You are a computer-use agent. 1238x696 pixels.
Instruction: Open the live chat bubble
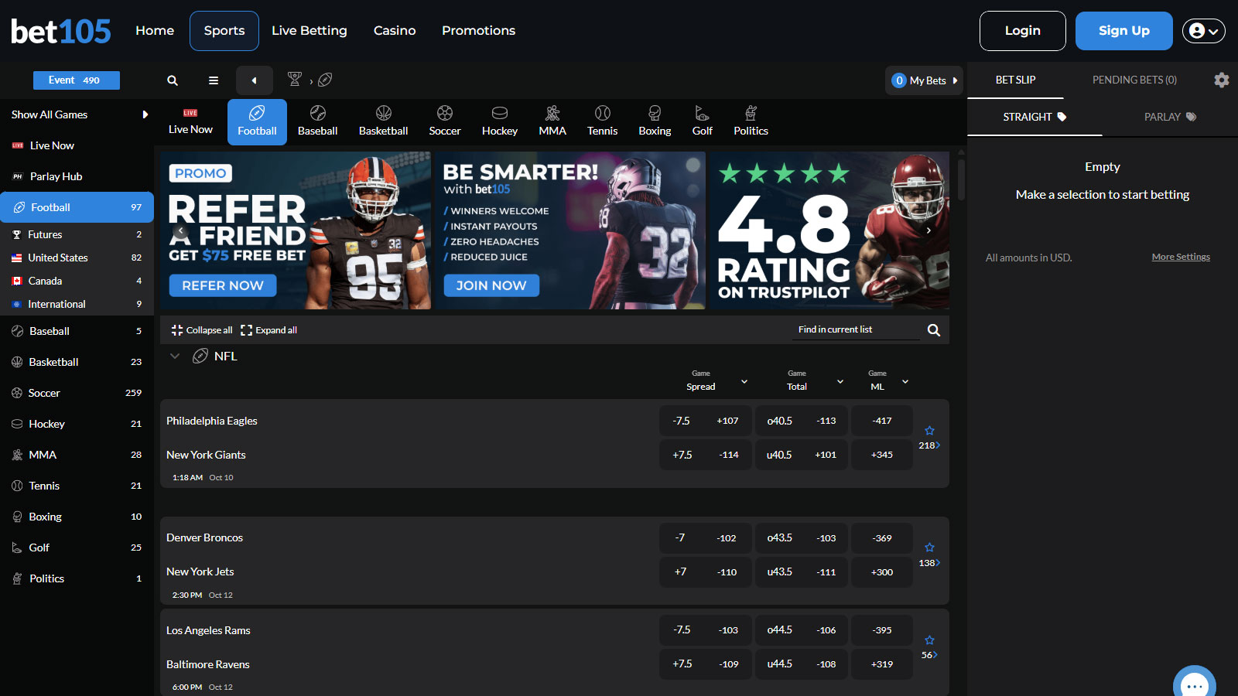pos(1194,684)
